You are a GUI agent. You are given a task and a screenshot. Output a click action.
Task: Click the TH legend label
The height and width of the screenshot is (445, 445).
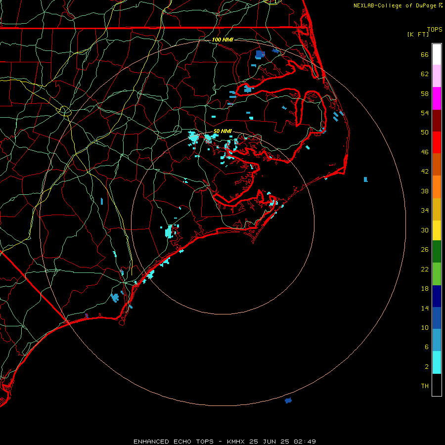pyautogui.click(x=425, y=386)
